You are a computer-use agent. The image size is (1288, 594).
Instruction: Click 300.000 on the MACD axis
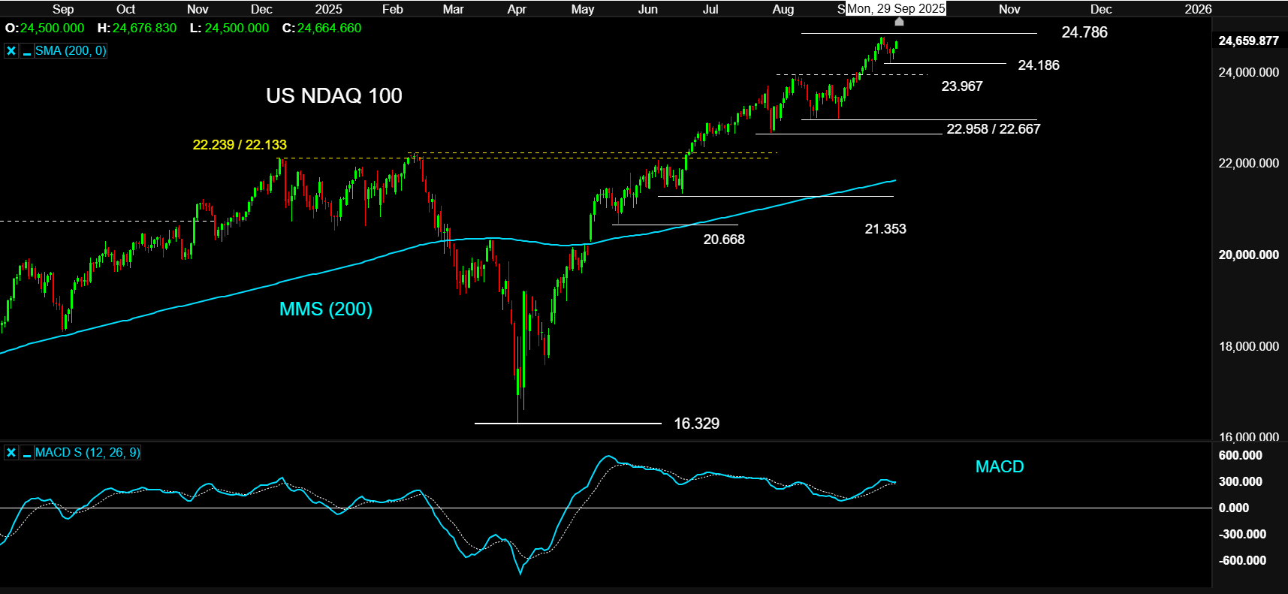click(1241, 481)
